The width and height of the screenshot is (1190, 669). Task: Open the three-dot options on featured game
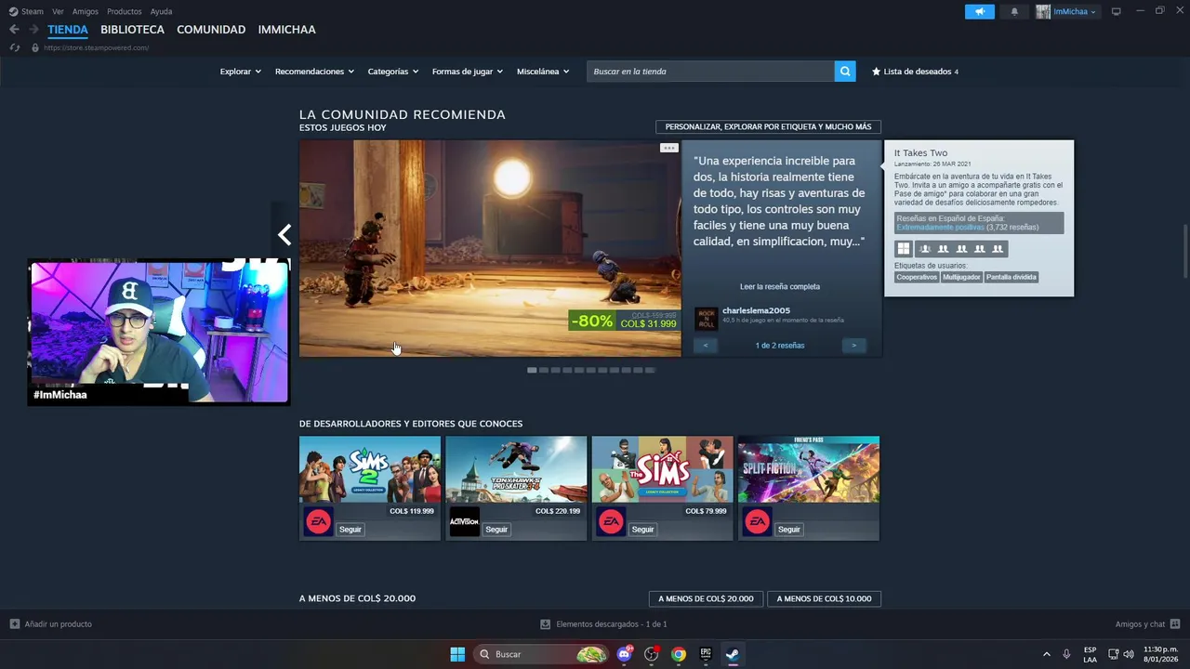point(669,148)
